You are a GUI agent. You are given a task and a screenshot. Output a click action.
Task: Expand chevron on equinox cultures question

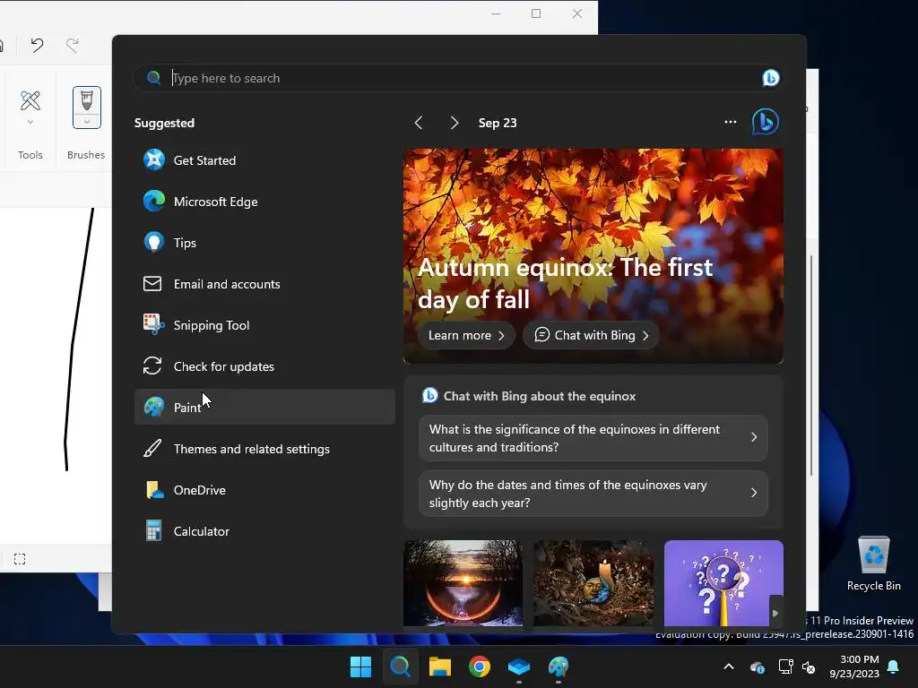coord(754,437)
